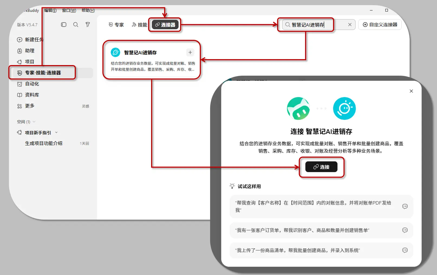437x275 pixels.
Task: Click the green Buddy mascot logo
Action: pyautogui.click(x=298, y=108)
